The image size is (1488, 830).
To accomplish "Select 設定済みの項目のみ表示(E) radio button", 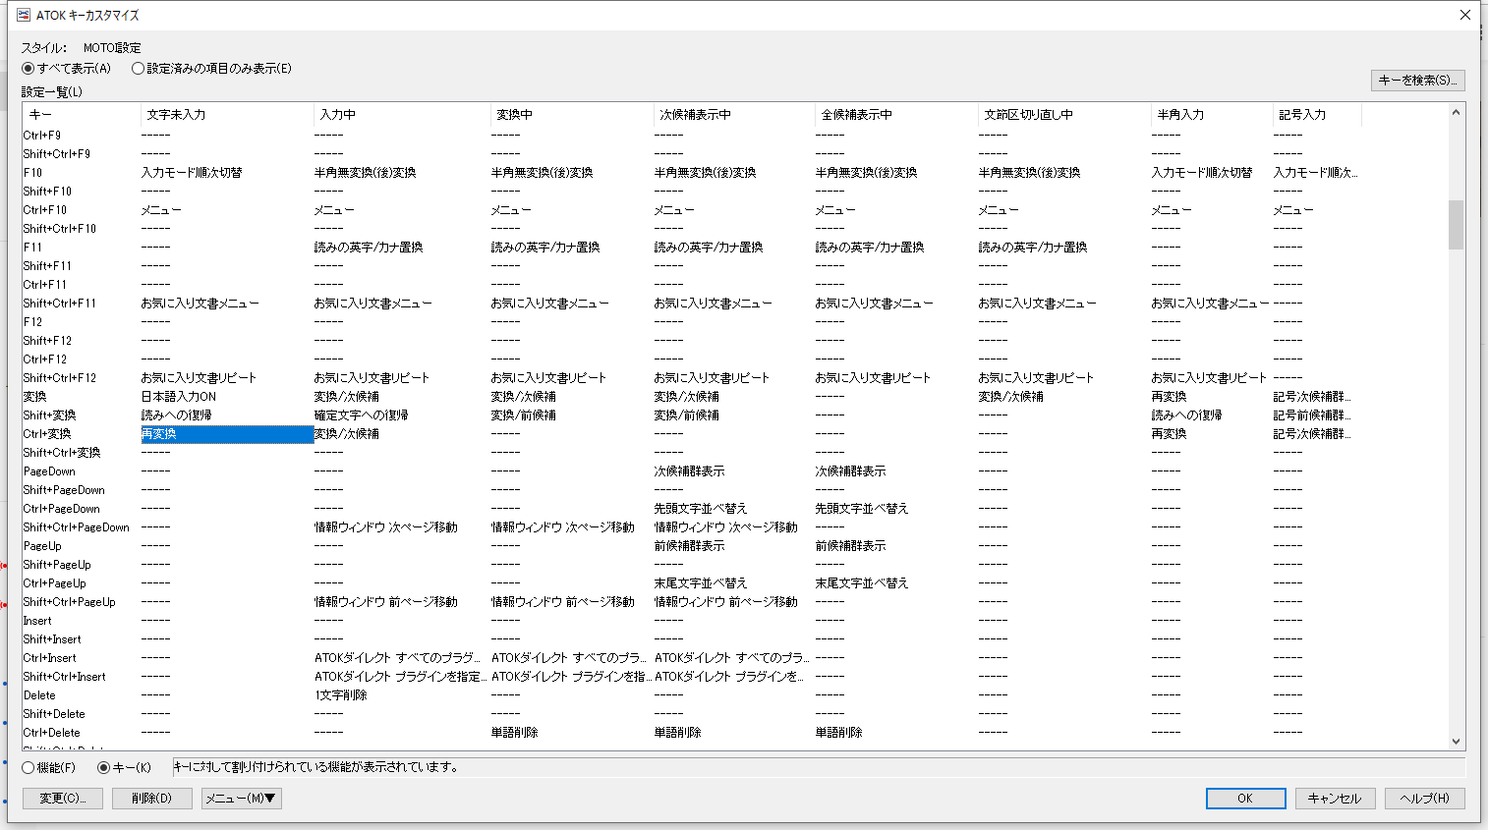I will 211,69.
